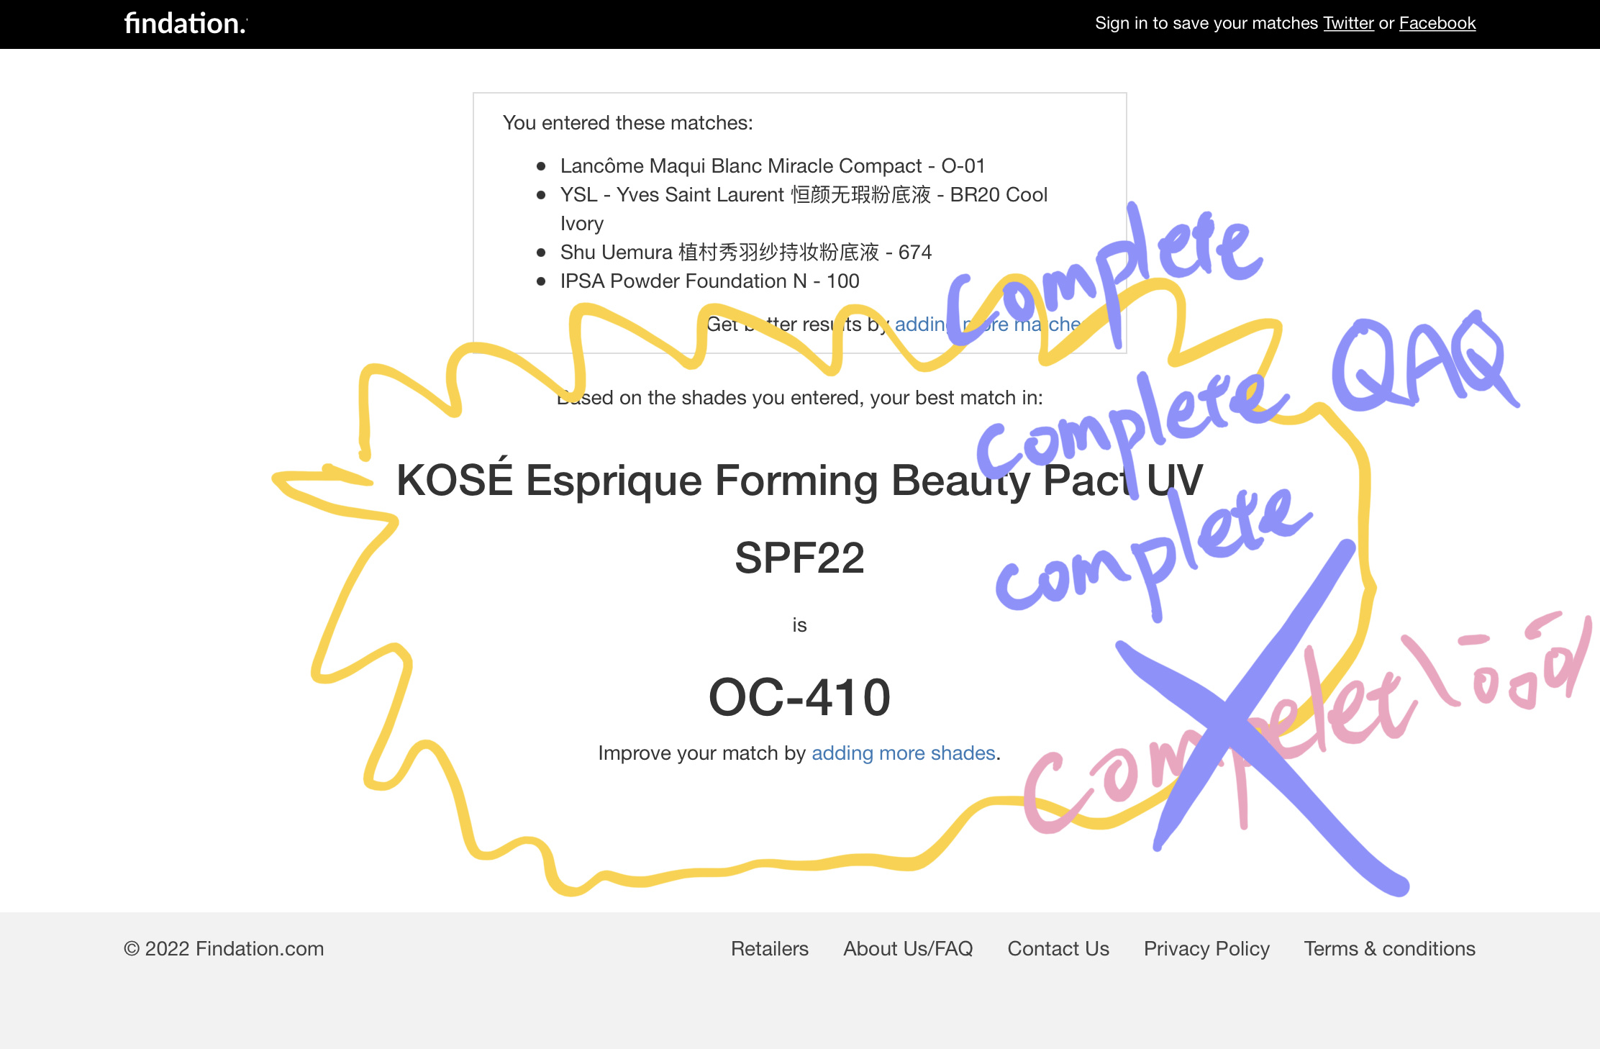This screenshot has width=1600, height=1049.
Task: Click the © 2022 Findation.com copyright text
Action: click(224, 949)
